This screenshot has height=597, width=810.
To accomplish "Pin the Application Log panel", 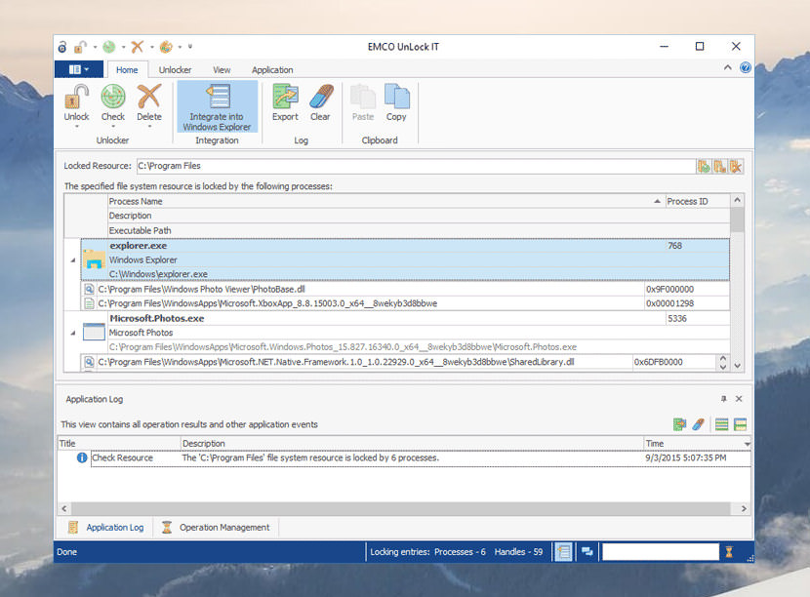I will point(723,399).
